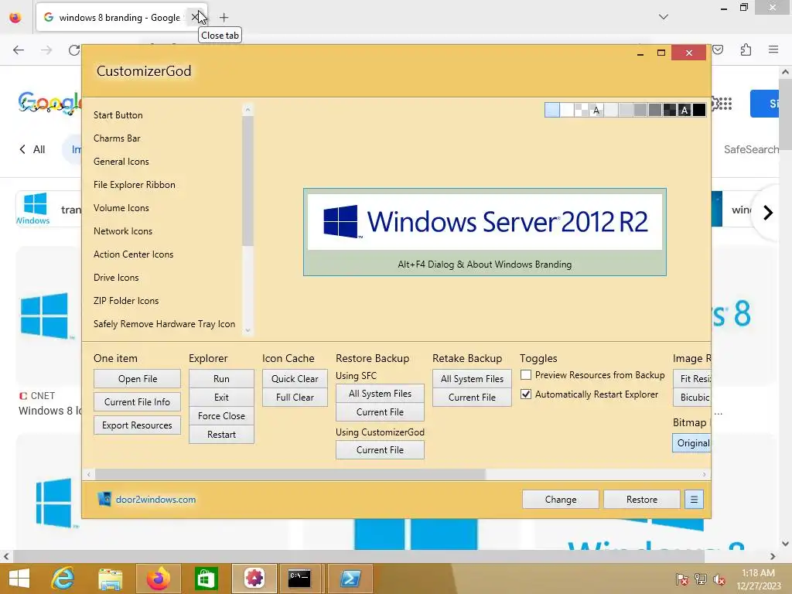
Task: Open Firefox extensions puzzle icon
Action: click(x=746, y=49)
